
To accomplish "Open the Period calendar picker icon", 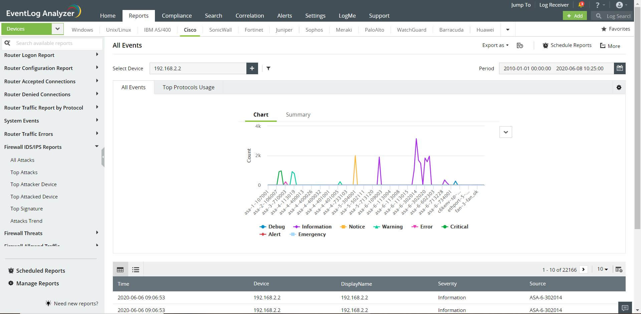I will pyautogui.click(x=620, y=68).
